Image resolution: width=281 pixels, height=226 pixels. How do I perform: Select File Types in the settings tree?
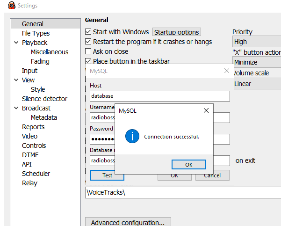(x=36, y=33)
